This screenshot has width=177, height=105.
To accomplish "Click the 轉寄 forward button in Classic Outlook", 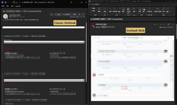I will point(74,15).
